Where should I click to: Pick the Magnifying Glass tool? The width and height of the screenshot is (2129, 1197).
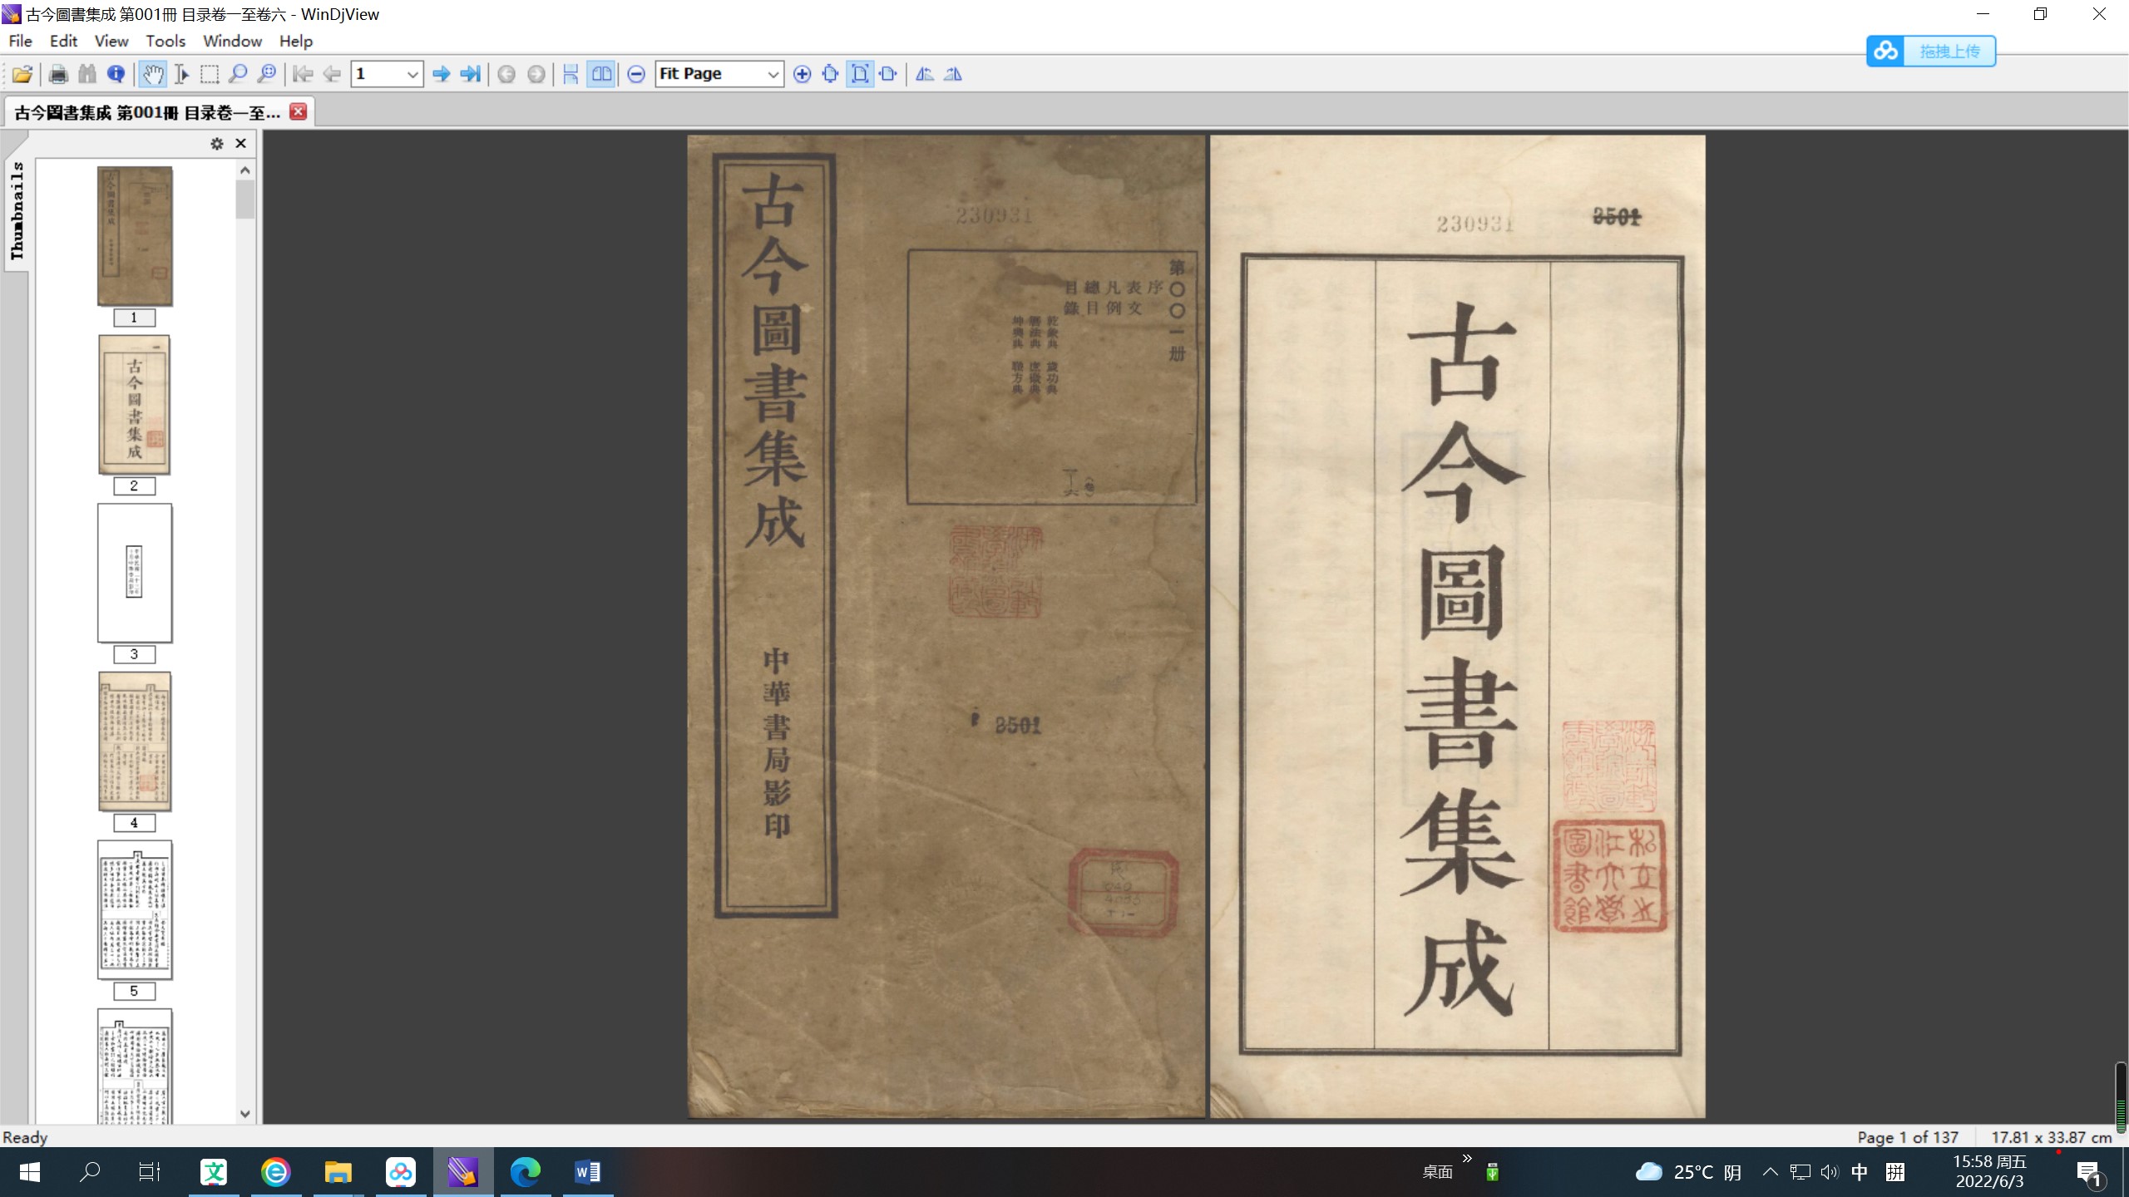pyautogui.click(x=238, y=74)
